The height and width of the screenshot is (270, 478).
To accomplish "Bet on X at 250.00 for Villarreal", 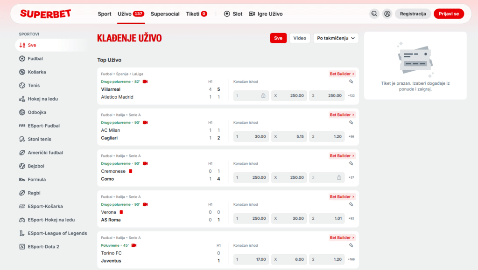I will pyautogui.click(x=289, y=95).
